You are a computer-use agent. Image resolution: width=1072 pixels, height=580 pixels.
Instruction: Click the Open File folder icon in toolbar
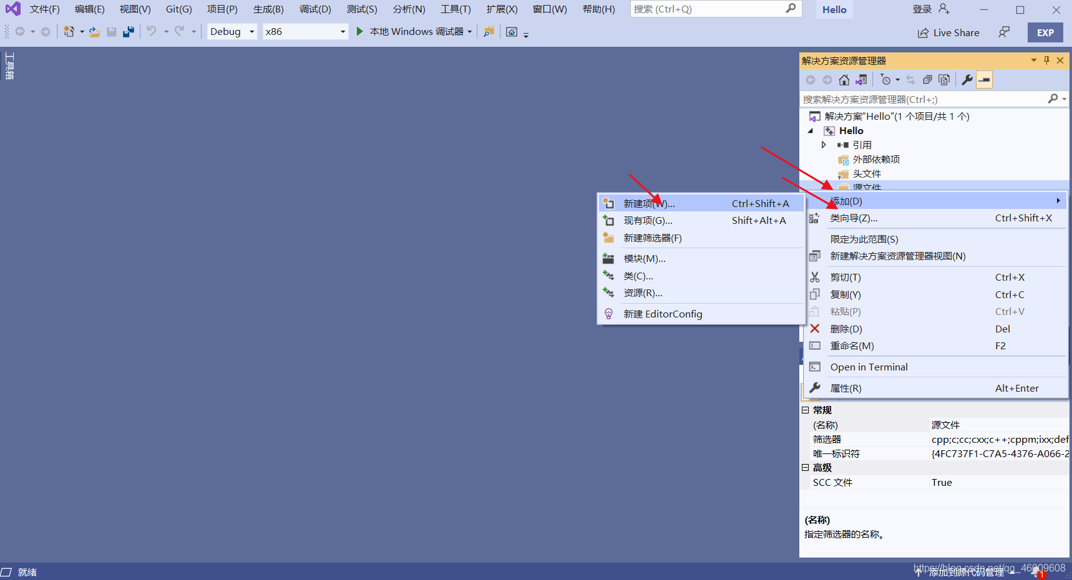click(x=94, y=32)
